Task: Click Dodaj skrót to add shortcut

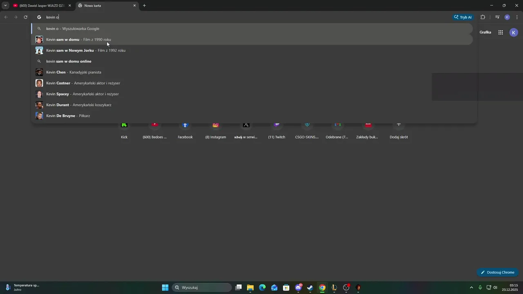Action: (x=399, y=131)
